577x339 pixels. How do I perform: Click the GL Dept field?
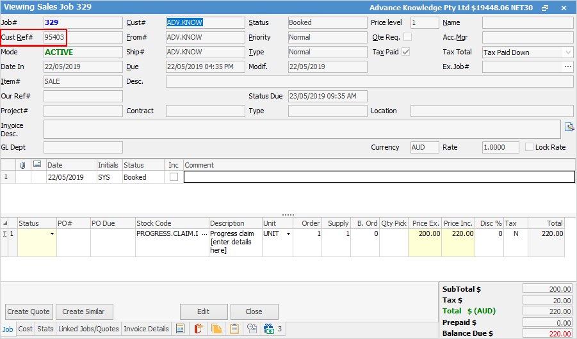coord(83,148)
